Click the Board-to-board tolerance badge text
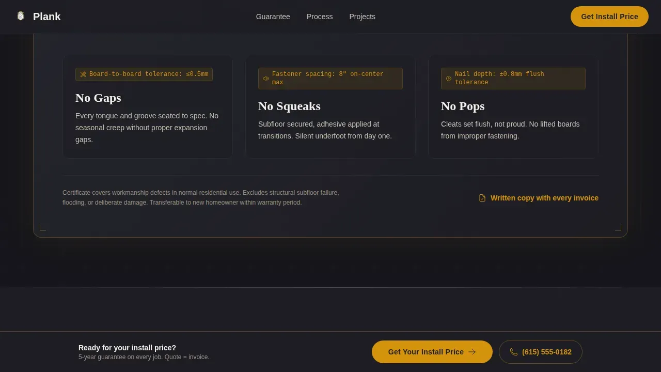661x372 pixels. [x=149, y=74]
